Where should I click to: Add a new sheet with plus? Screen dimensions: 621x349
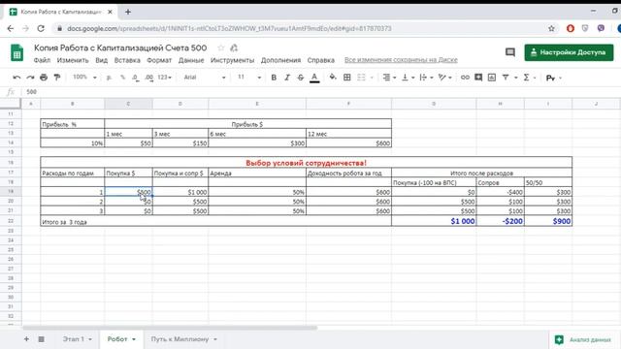click(26, 339)
